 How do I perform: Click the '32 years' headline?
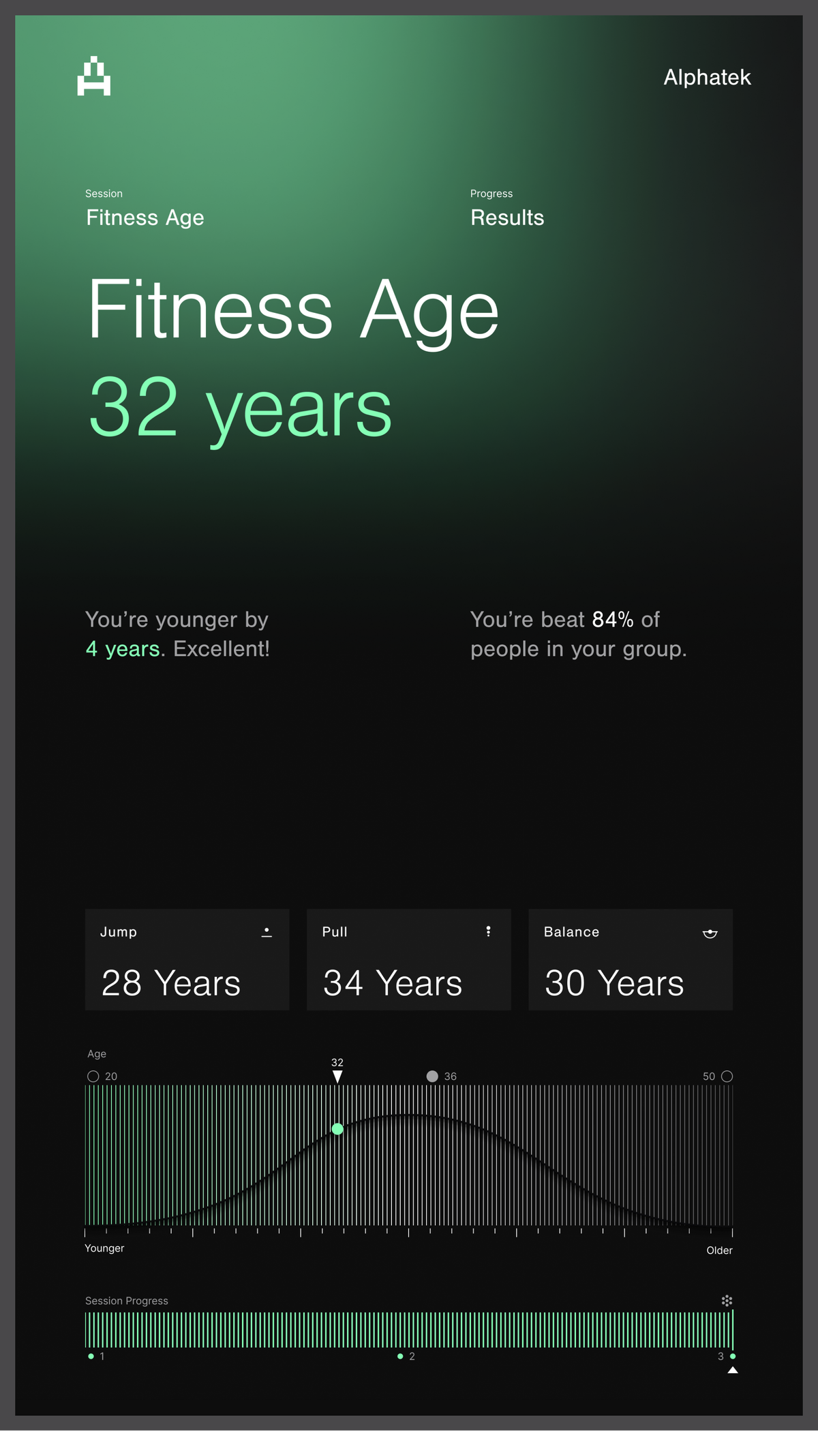pyautogui.click(x=240, y=411)
